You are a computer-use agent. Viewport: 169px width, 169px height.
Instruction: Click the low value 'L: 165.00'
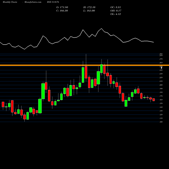[89, 11]
